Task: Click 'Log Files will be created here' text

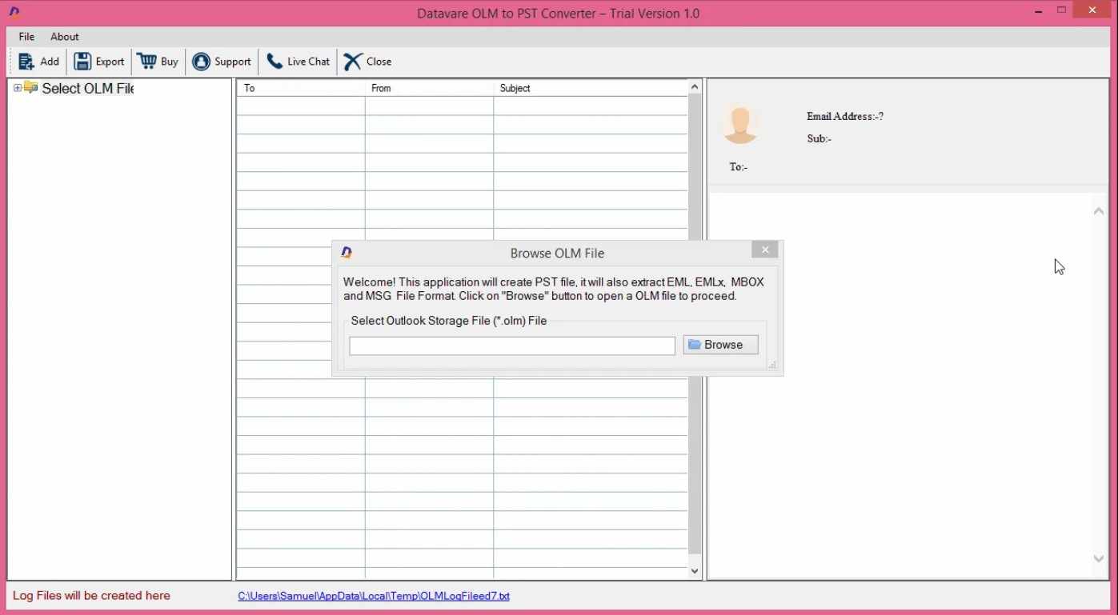Action: 91,596
